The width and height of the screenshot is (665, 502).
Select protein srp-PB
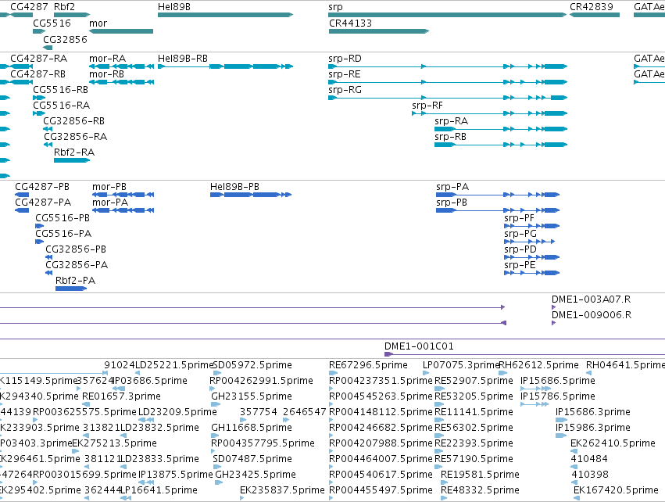452,203
